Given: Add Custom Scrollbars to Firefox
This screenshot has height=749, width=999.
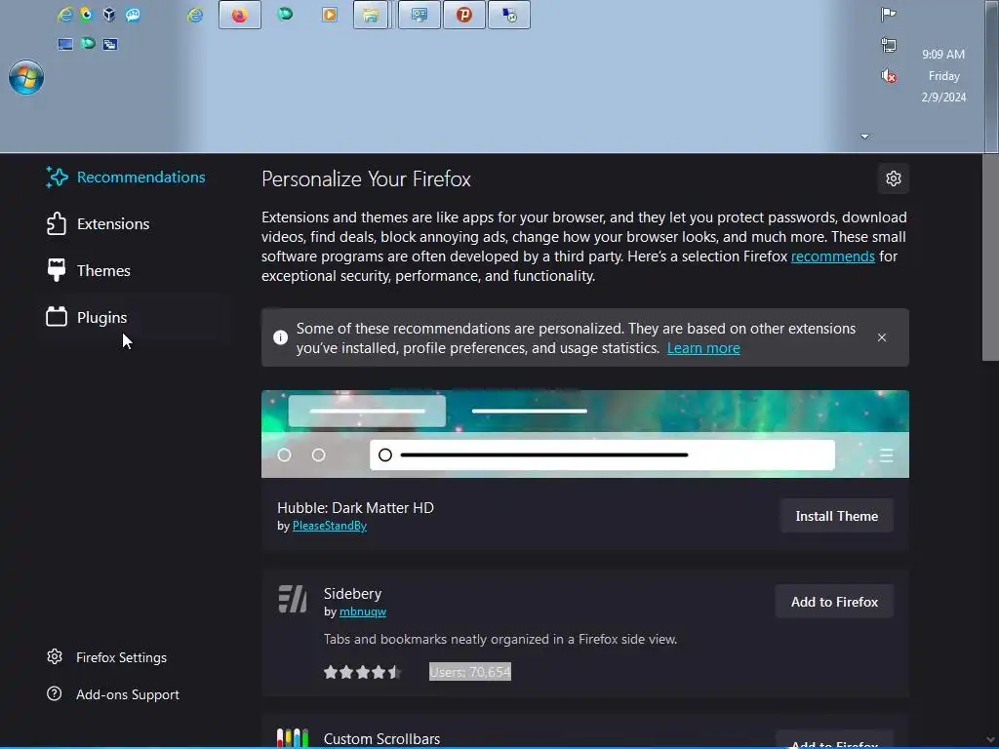Looking at the screenshot, I should 834,741.
